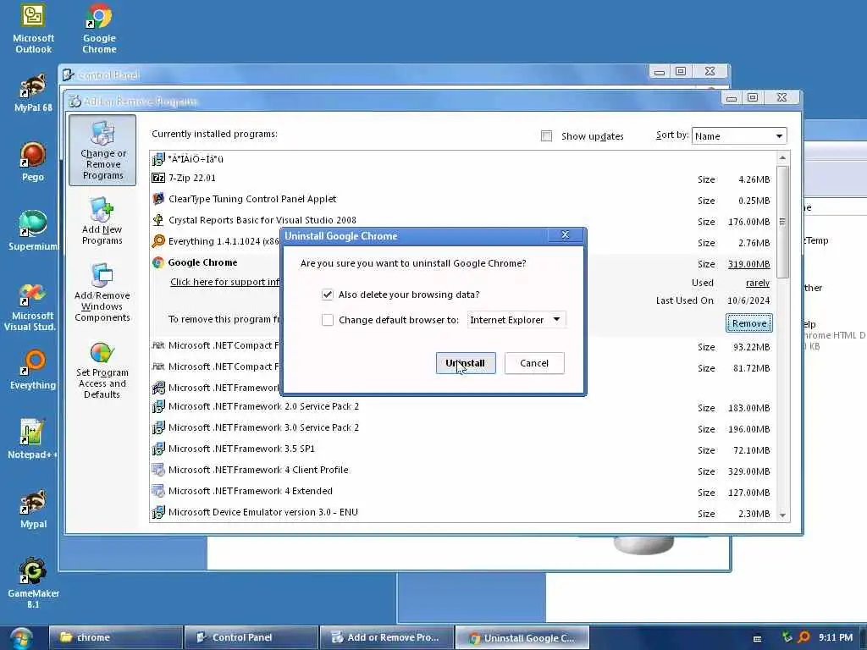The height and width of the screenshot is (650, 867).
Task: Toggle the Show updates checkbox
Action: [x=546, y=136]
